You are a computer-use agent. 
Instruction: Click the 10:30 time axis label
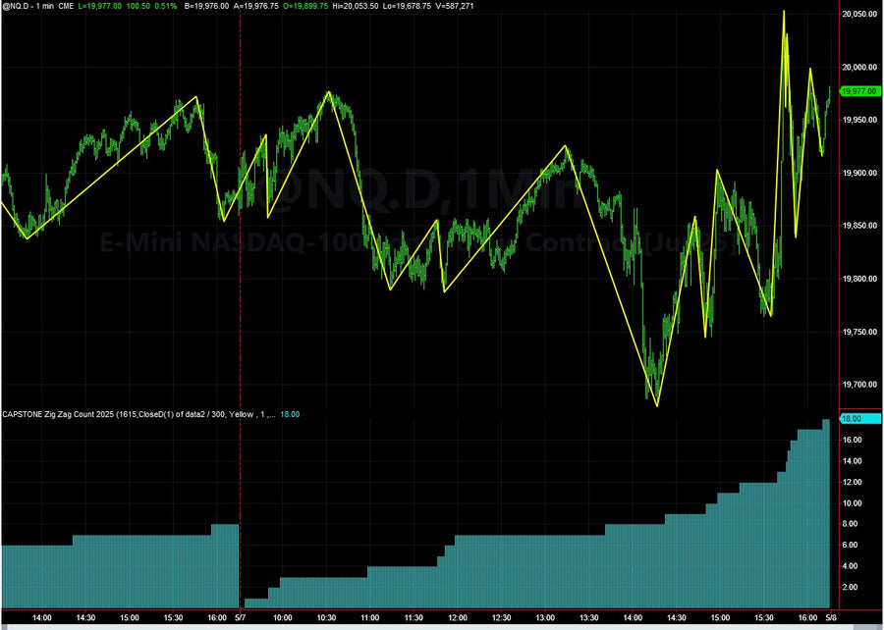[x=326, y=617]
